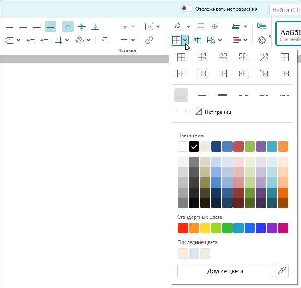Pick the orange theme color swatch
Screen dimensions: 301x288
[283, 147]
